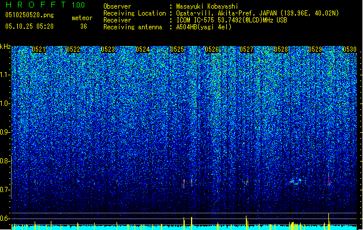Click the tall red echo near 0529

point(329,179)
